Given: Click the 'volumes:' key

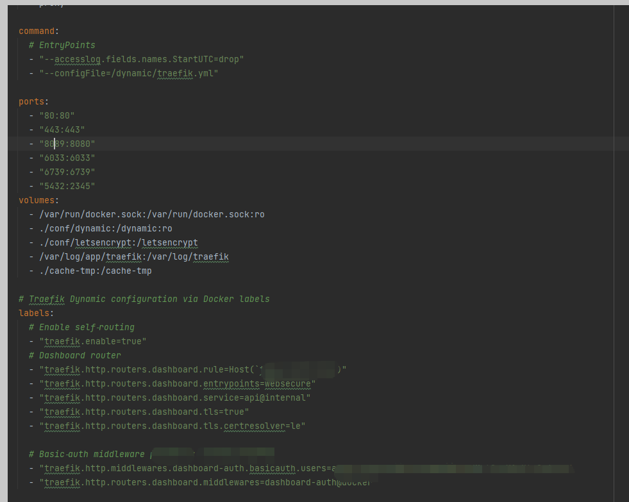Looking at the screenshot, I should pyautogui.click(x=38, y=200).
